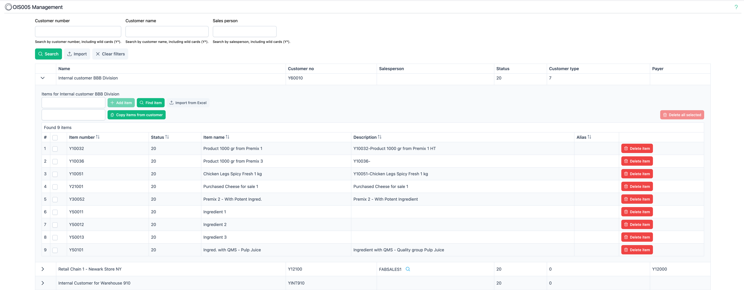Expand the Retail Chain 1 - Newark Store NY row
Viewport: 744px width, 290px height.
click(x=43, y=269)
